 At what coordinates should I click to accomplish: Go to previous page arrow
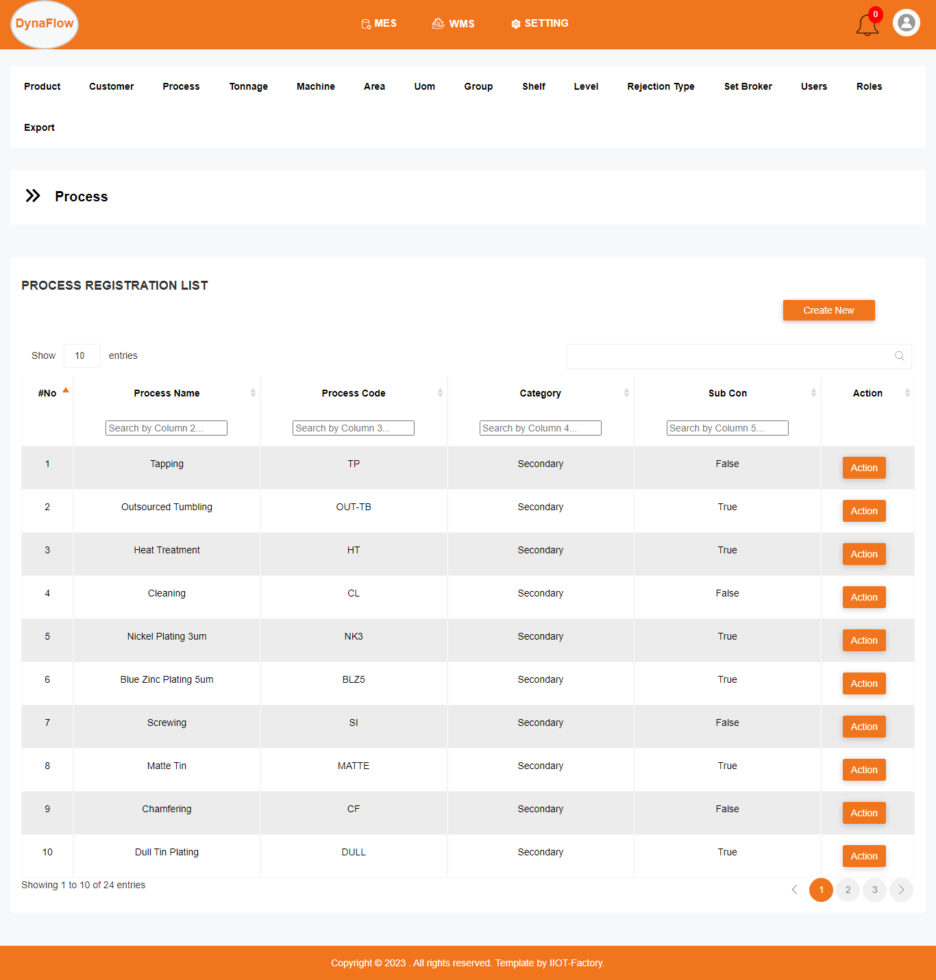(795, 890)
